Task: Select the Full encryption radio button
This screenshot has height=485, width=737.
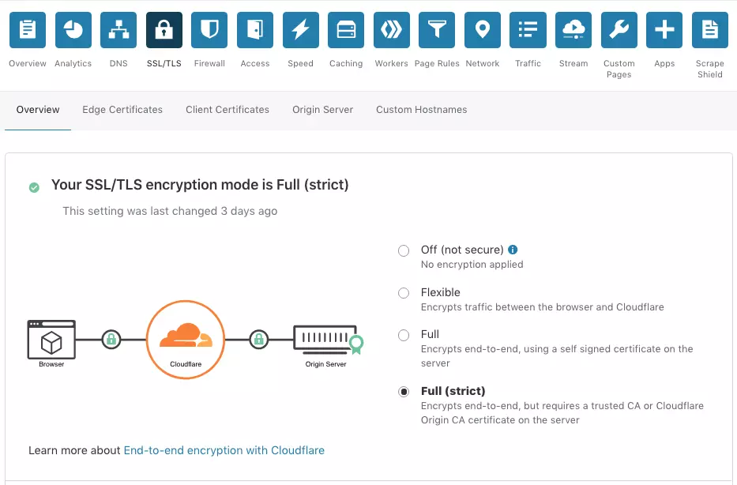Action: click(x=404, y=335)
